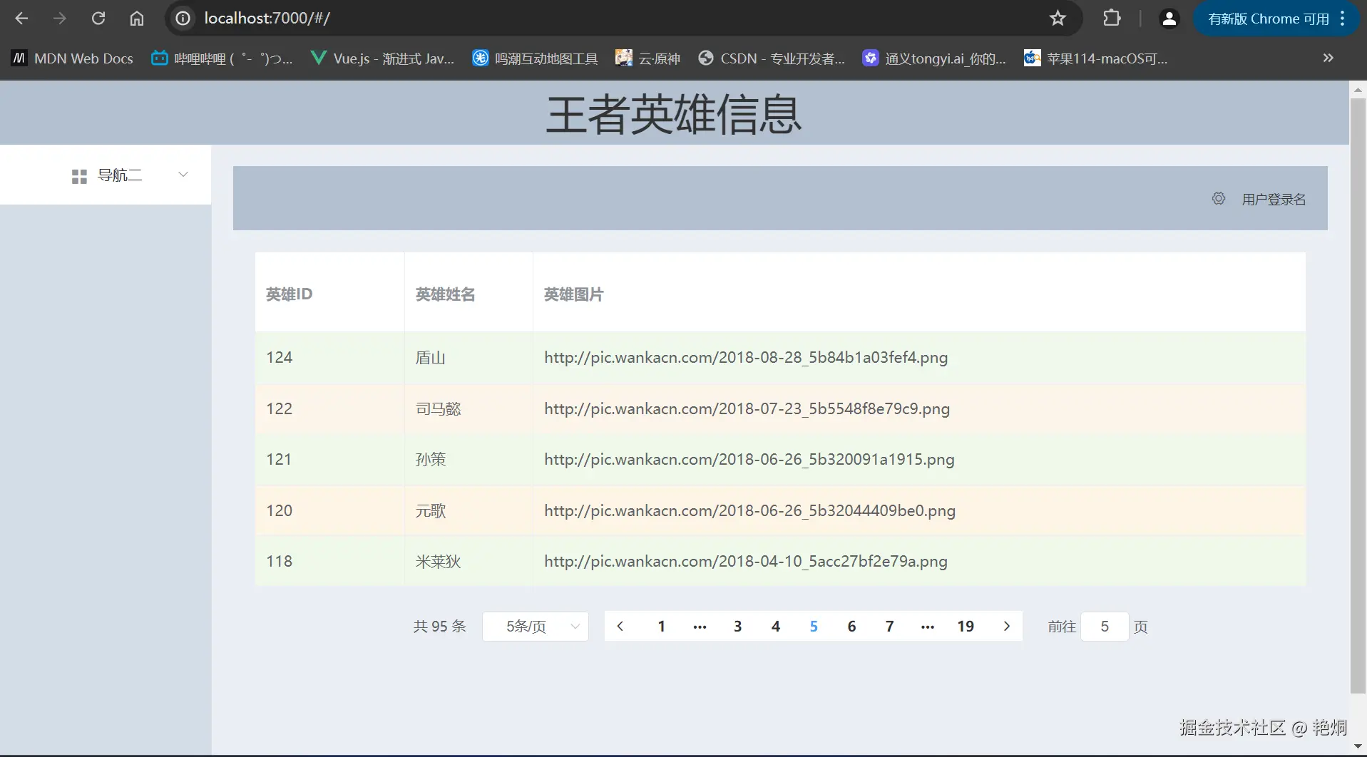Click the grid icon beside 导航二
Screen dimensions: 1367x757
78,175
